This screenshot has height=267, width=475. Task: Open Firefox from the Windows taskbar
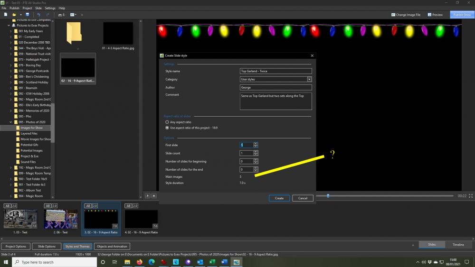tap(140, 262)
